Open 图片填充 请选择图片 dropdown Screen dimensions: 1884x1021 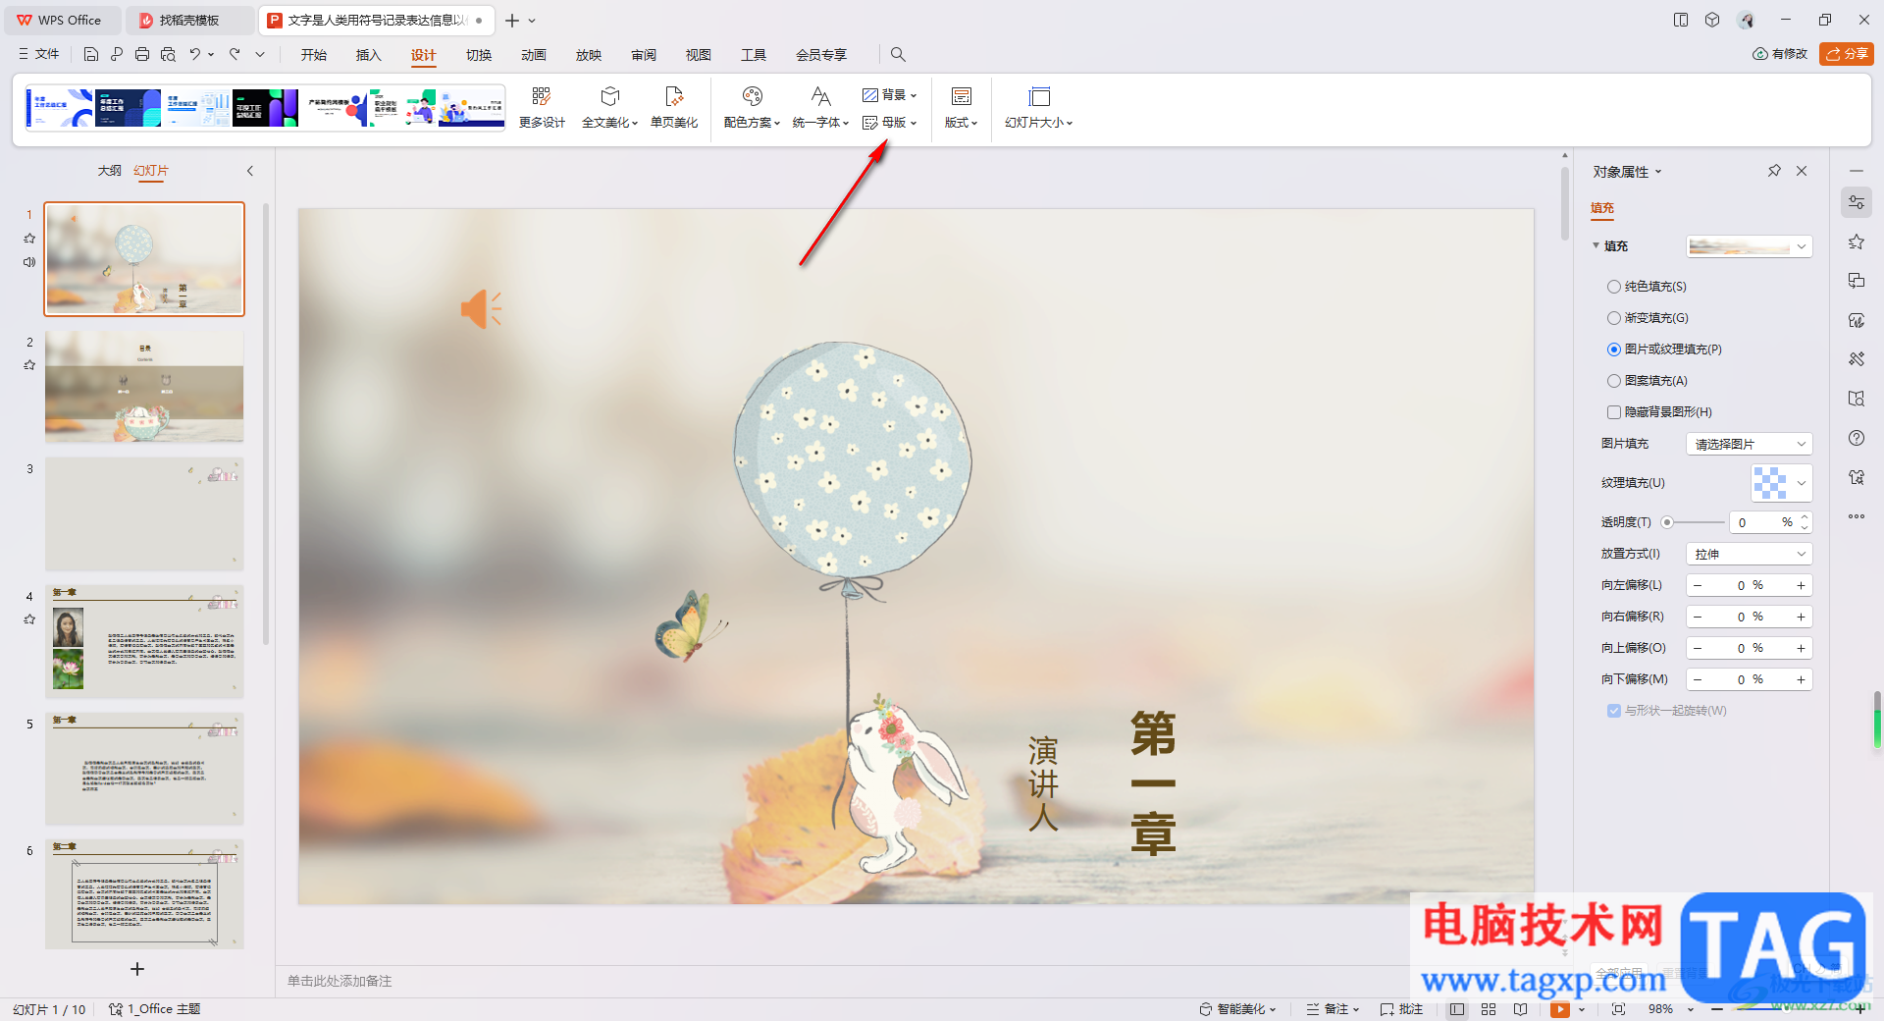[x=1749, y=444]
